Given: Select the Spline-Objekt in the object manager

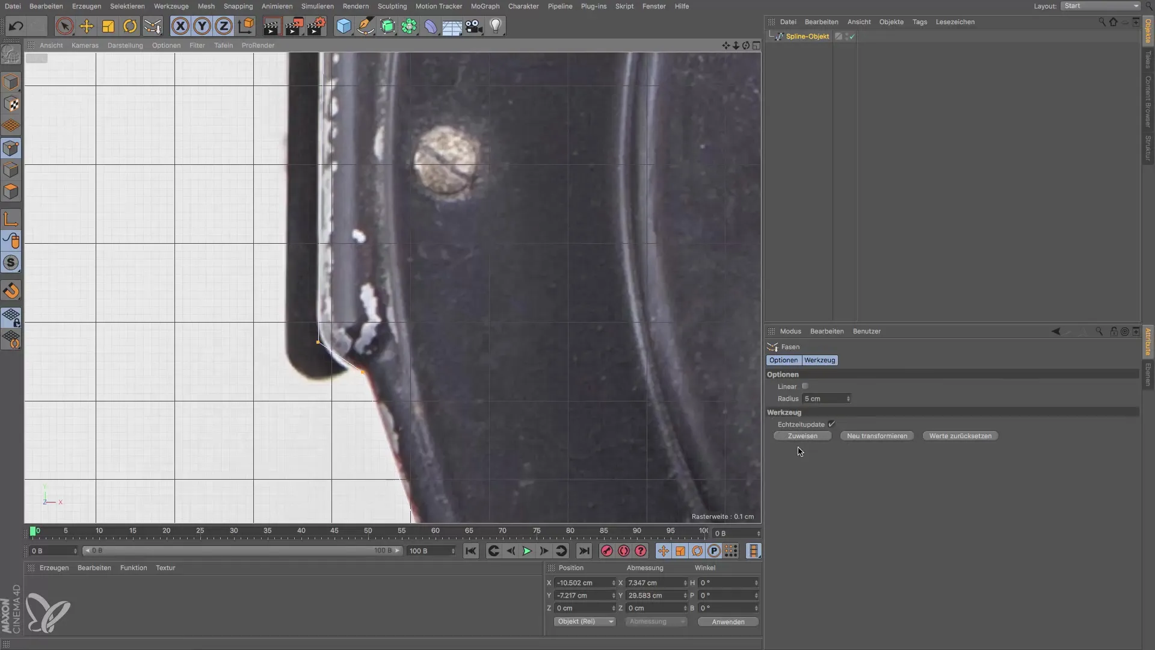Looking at the screenshot, I should pos(807,36).
